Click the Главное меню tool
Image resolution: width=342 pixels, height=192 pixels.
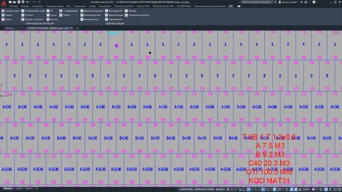click(x=11, y=11)
